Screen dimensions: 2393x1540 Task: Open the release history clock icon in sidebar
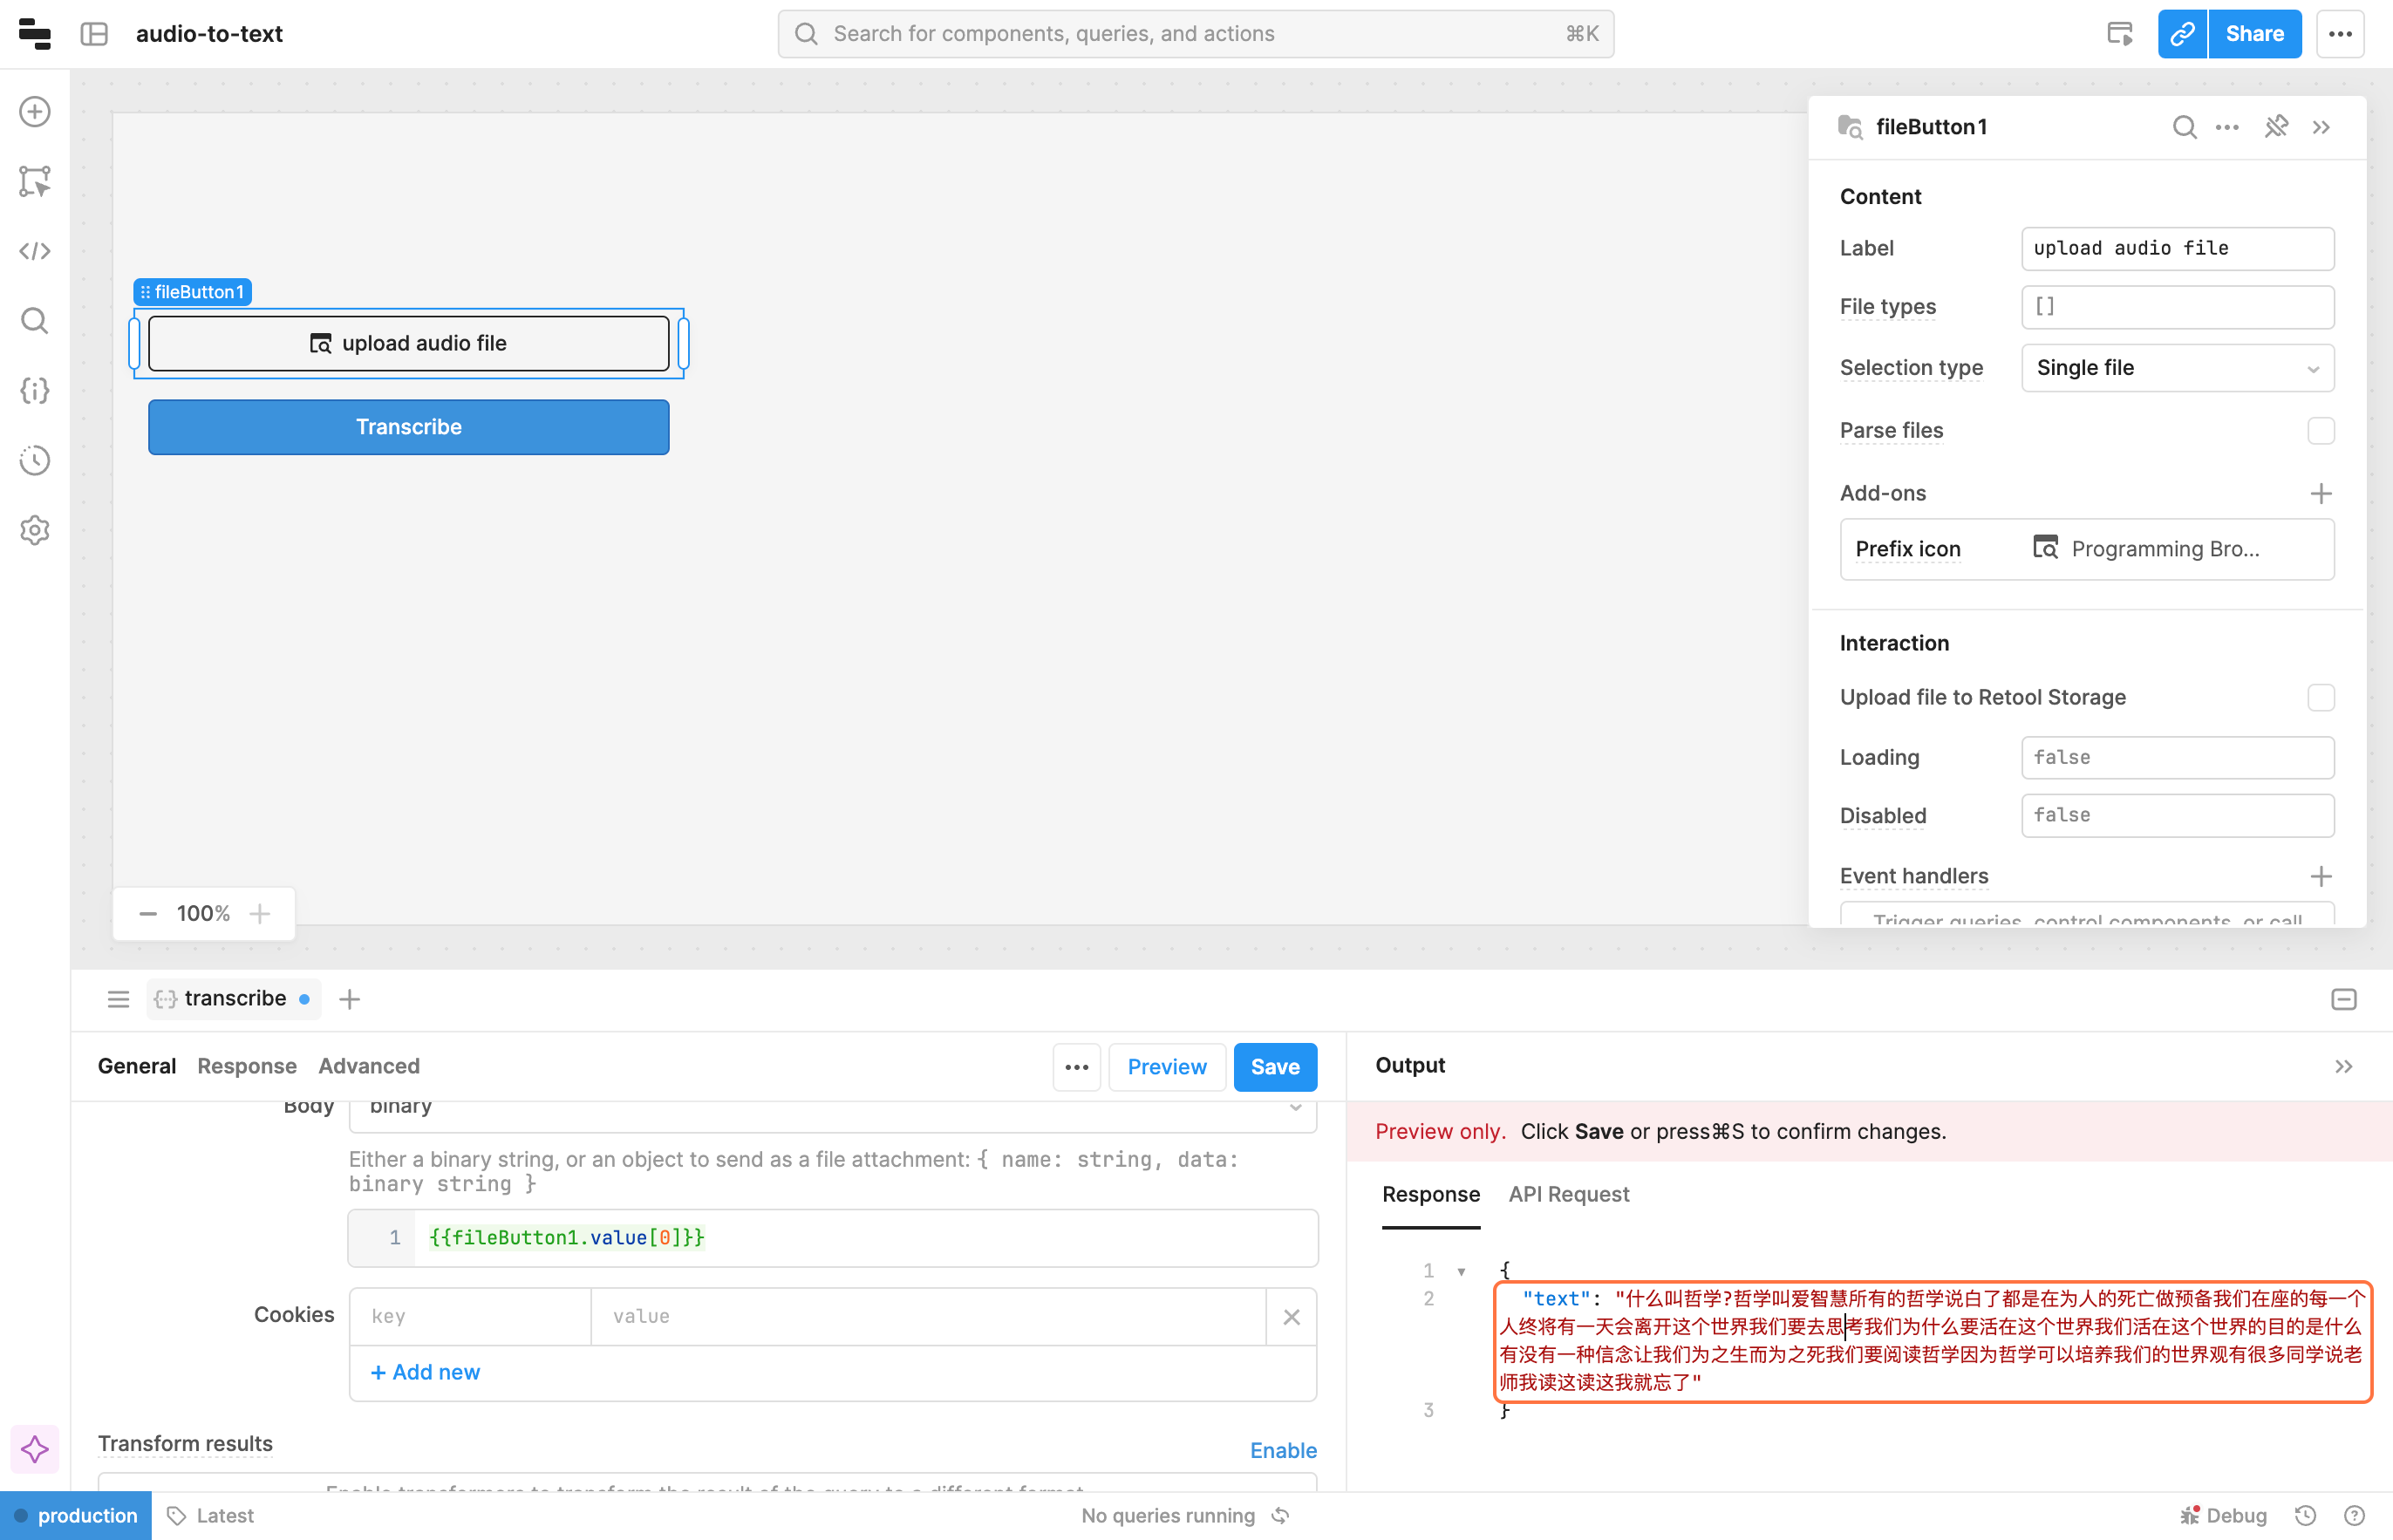click(35, 460)
